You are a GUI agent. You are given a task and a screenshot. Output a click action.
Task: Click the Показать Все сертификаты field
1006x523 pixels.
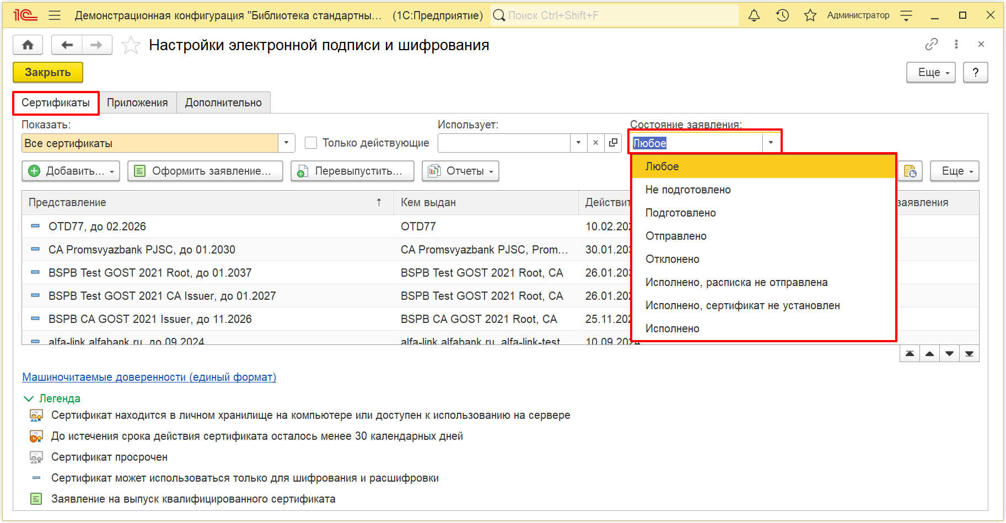click(150, 143)
